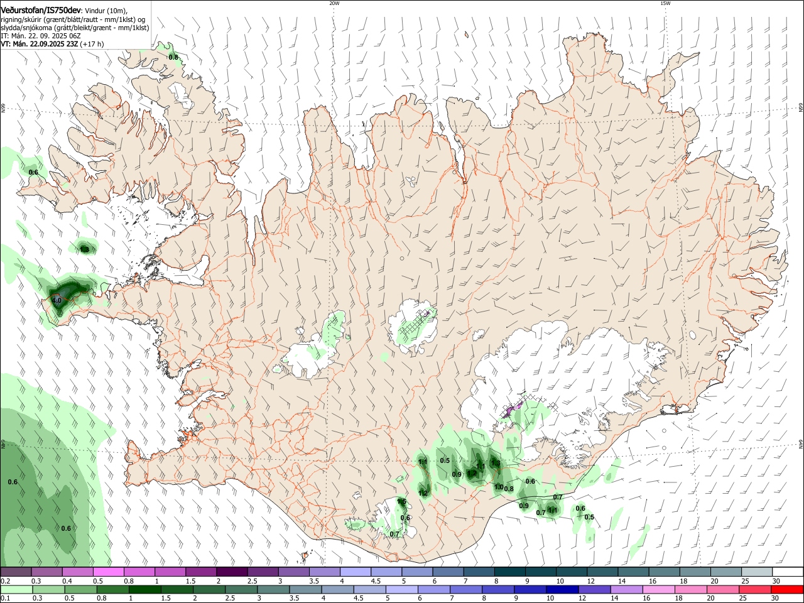Select bright red lower swatch above label 30
Image resolution: width=804 pixels, height=603 pixels.
click(x=788, y=589)
